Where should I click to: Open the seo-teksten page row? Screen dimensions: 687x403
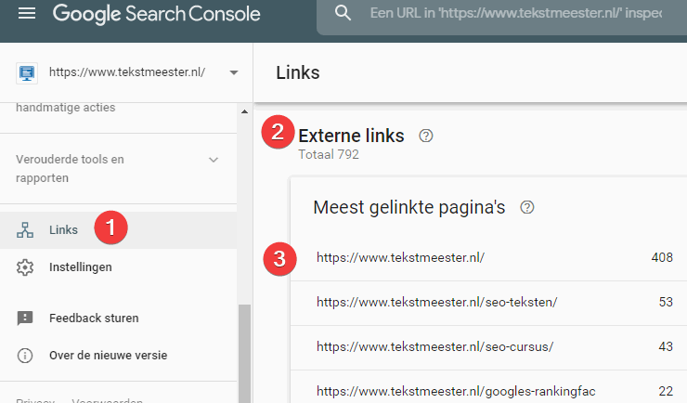point(488,303)
